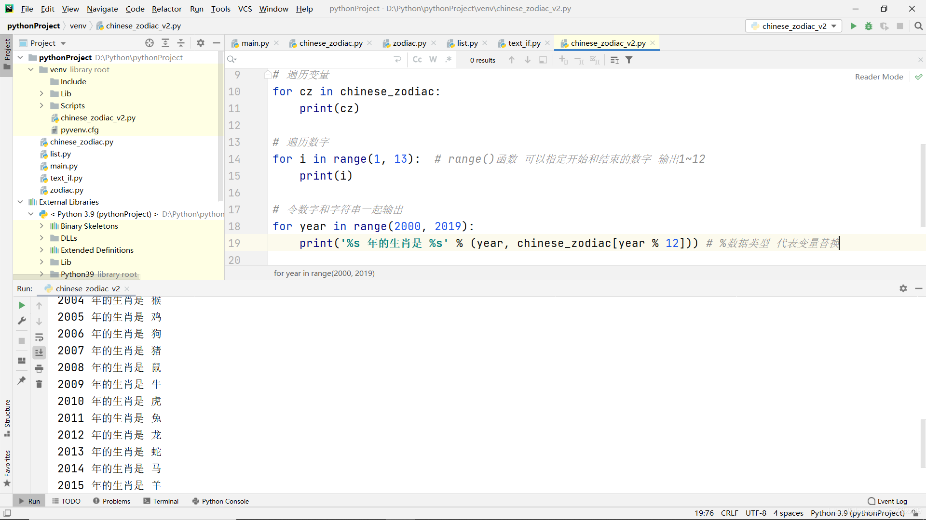Viewport: 926px width, 520px height.
Task: Collapse all in Project panel
Action: [181, 43]
